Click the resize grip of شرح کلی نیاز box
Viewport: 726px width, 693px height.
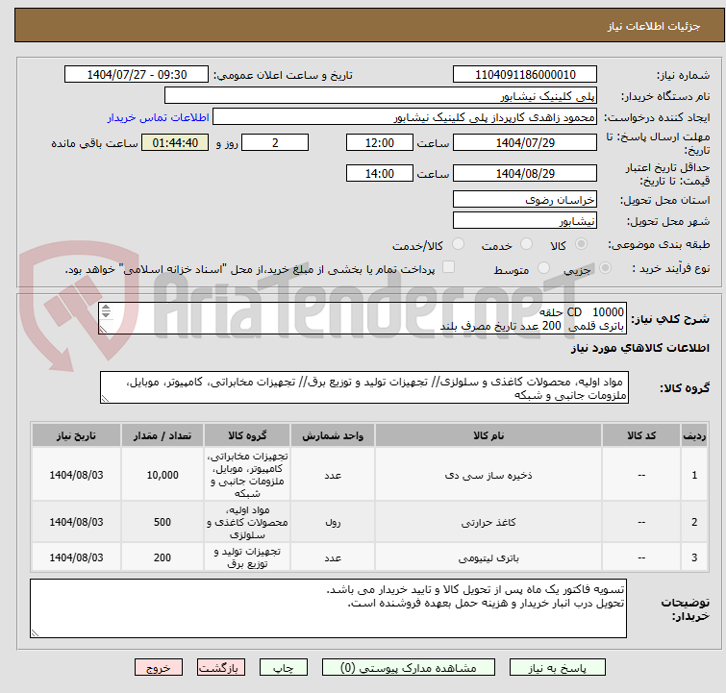click(103, 329)
